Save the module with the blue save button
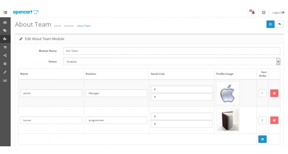Viewport: 288px width, 154px height. tap(271, 24)
